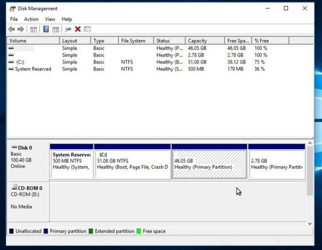Open the Properties toolbar icon
The image size is (322, 250).
(x=87, y=29)
